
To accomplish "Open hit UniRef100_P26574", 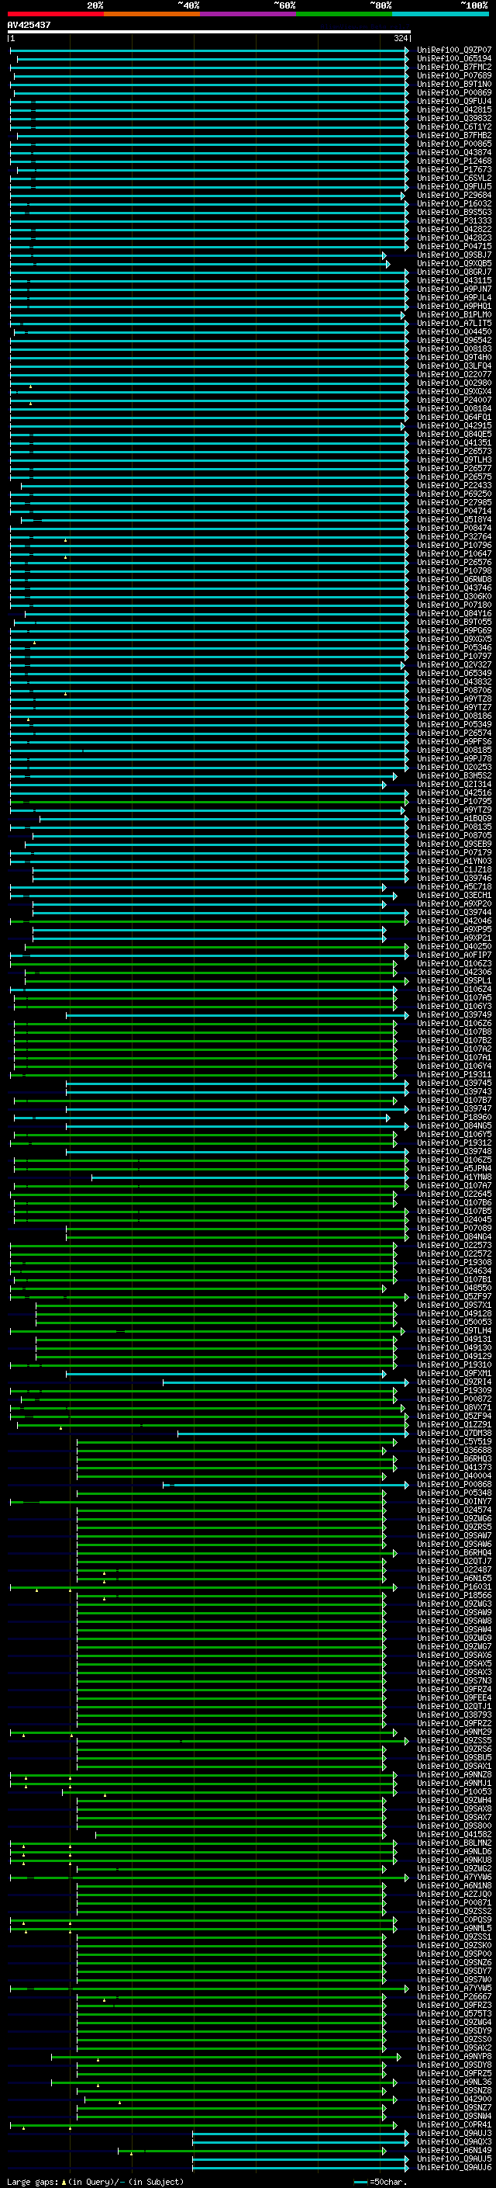I will point(454,733).
